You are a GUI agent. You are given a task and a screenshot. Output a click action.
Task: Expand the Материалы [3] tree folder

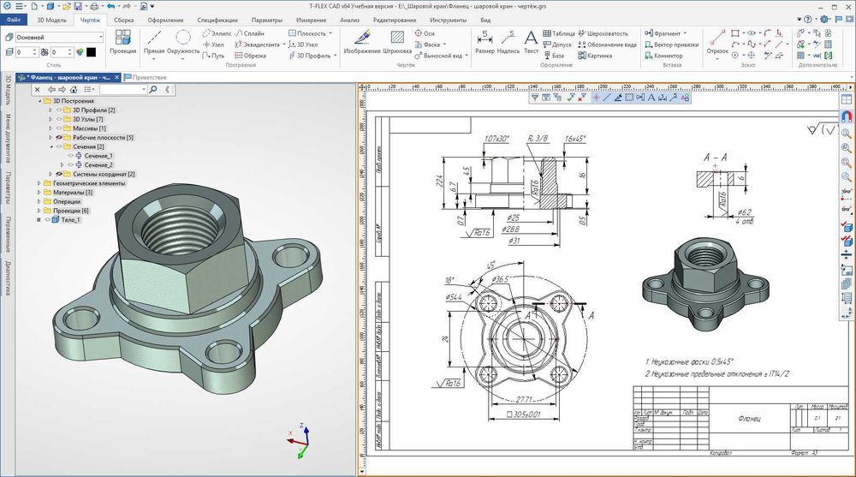point(38,193)
